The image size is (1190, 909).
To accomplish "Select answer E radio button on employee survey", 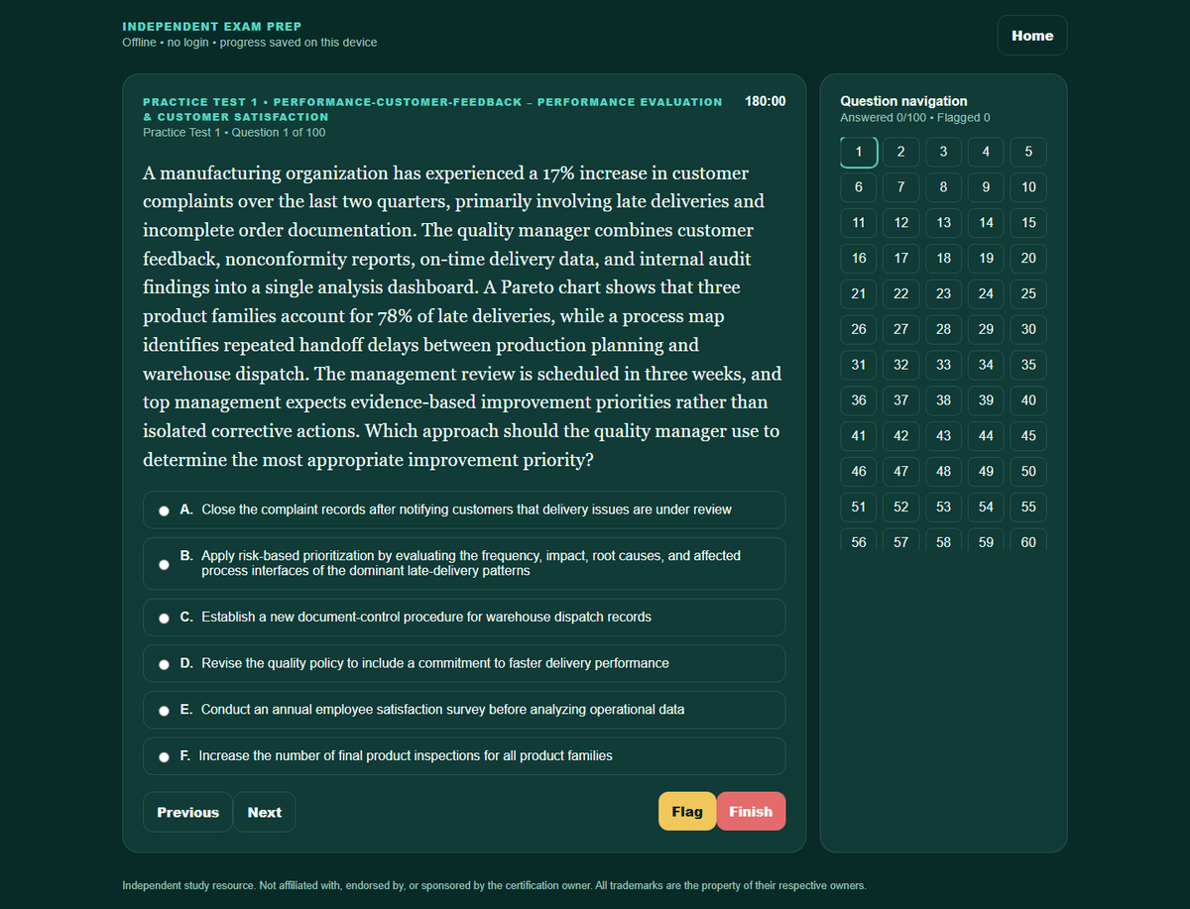I will click(x=165, y=711).
